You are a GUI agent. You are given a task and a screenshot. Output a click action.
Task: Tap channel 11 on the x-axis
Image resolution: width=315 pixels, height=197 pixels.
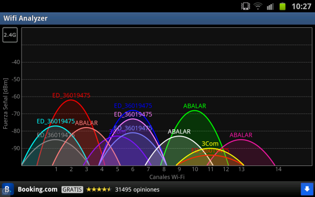pyautogui.click(x=210, y=169)
